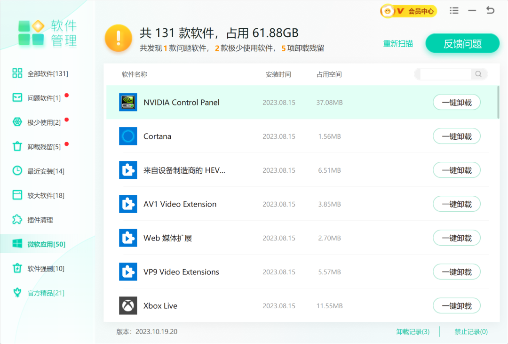The image size is (508, 344).
Task: Click the AV1 Video Extension icon
Action: point(128,204)
